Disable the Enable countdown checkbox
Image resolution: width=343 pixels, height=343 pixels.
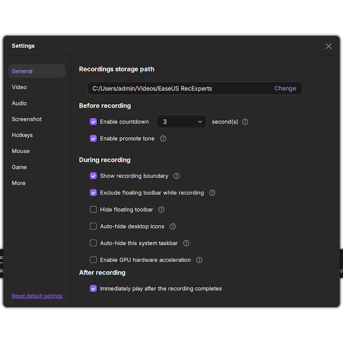pos(93,122)
